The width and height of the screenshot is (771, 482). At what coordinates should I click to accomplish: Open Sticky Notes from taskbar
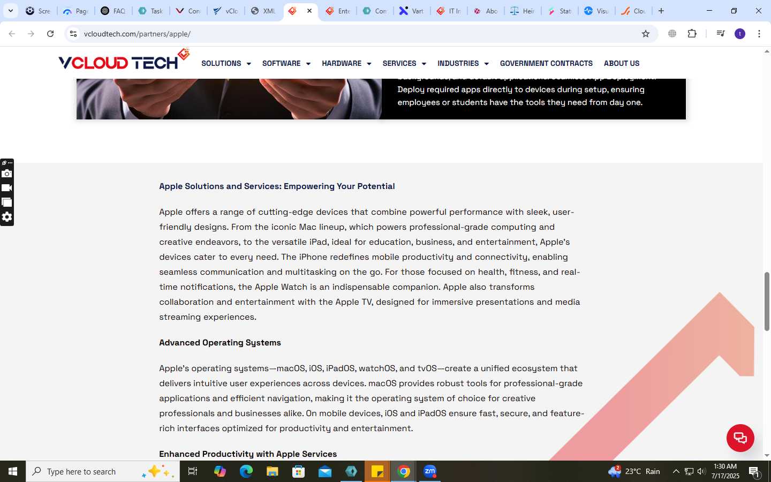click(377, 471)
